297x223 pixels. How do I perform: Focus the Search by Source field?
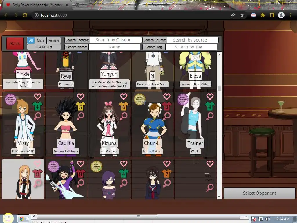click(x=193, y=40)
